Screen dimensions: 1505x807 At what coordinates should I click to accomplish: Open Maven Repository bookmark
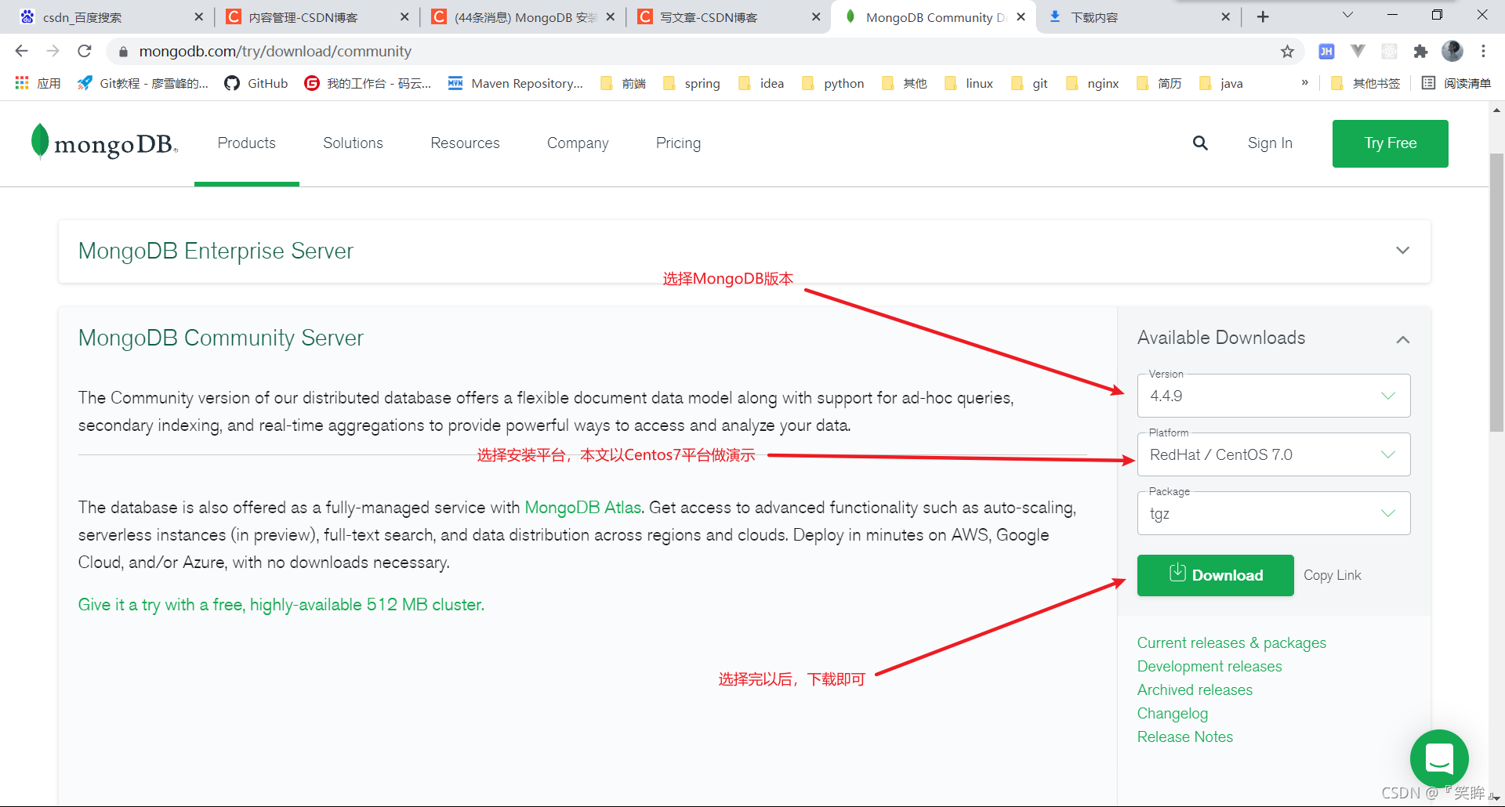point(515,83)
